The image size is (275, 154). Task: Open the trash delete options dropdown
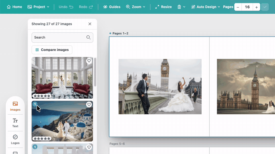[x=181, y=7]
